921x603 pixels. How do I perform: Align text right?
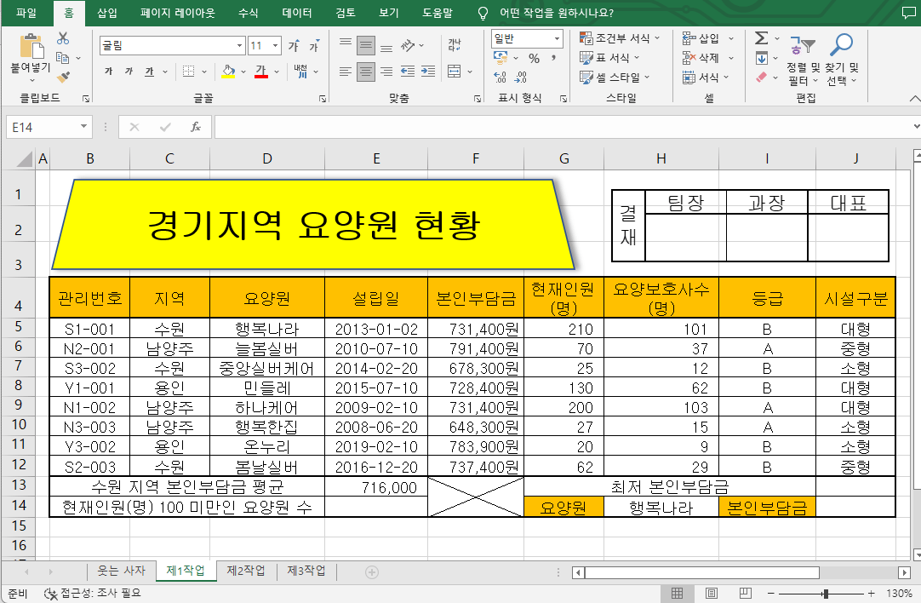coord(386,72)
